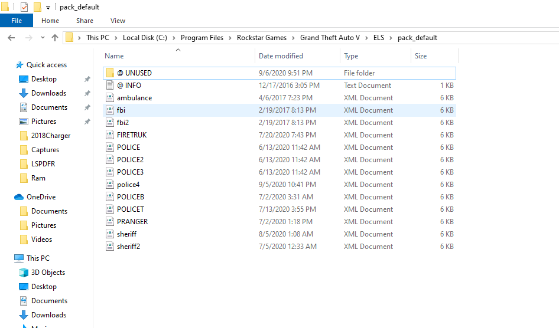Select the sheriff XML file icon
Viewport: 559px width, 328px height.
[110, 234]
